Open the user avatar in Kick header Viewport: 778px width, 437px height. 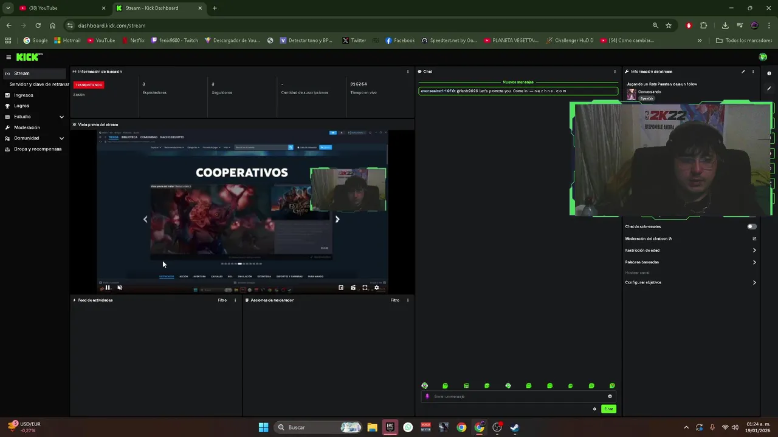[x=763, y=57]
